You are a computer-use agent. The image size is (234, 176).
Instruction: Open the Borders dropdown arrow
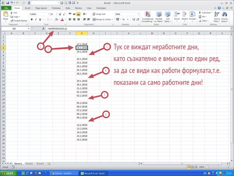coord(51,19)
